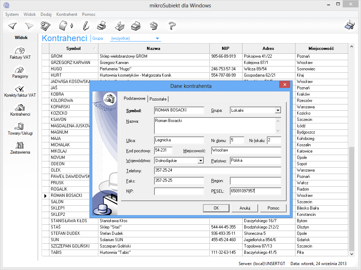Click the Nr lokalu field

tap(274, 140)
